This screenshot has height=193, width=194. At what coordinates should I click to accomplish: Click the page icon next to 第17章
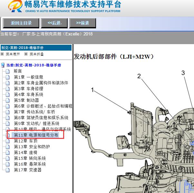pyautogui.click(x=8, y=170)
